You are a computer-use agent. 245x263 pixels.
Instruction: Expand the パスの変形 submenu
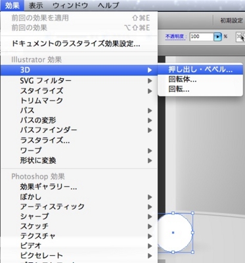(79, 120)
